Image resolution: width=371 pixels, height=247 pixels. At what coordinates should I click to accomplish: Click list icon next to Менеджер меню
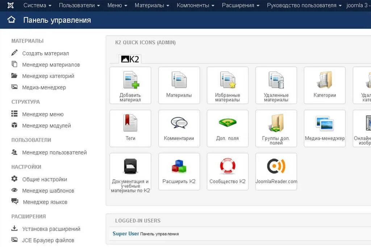pyautogui.click(x=14, y=114)
